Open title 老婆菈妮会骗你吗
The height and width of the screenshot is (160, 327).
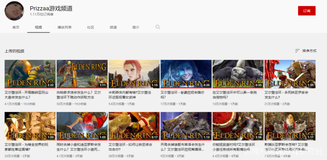[x=182, y=95]
